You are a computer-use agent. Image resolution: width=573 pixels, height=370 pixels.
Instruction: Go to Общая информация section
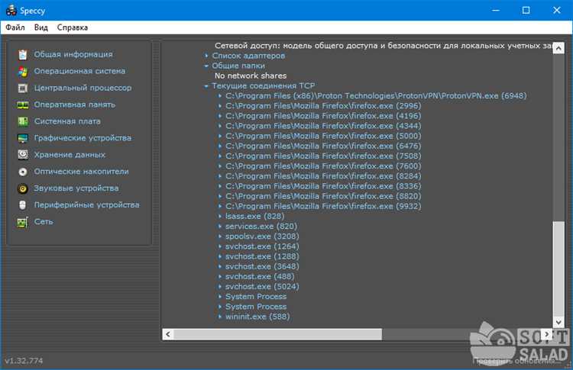[73, 54]
